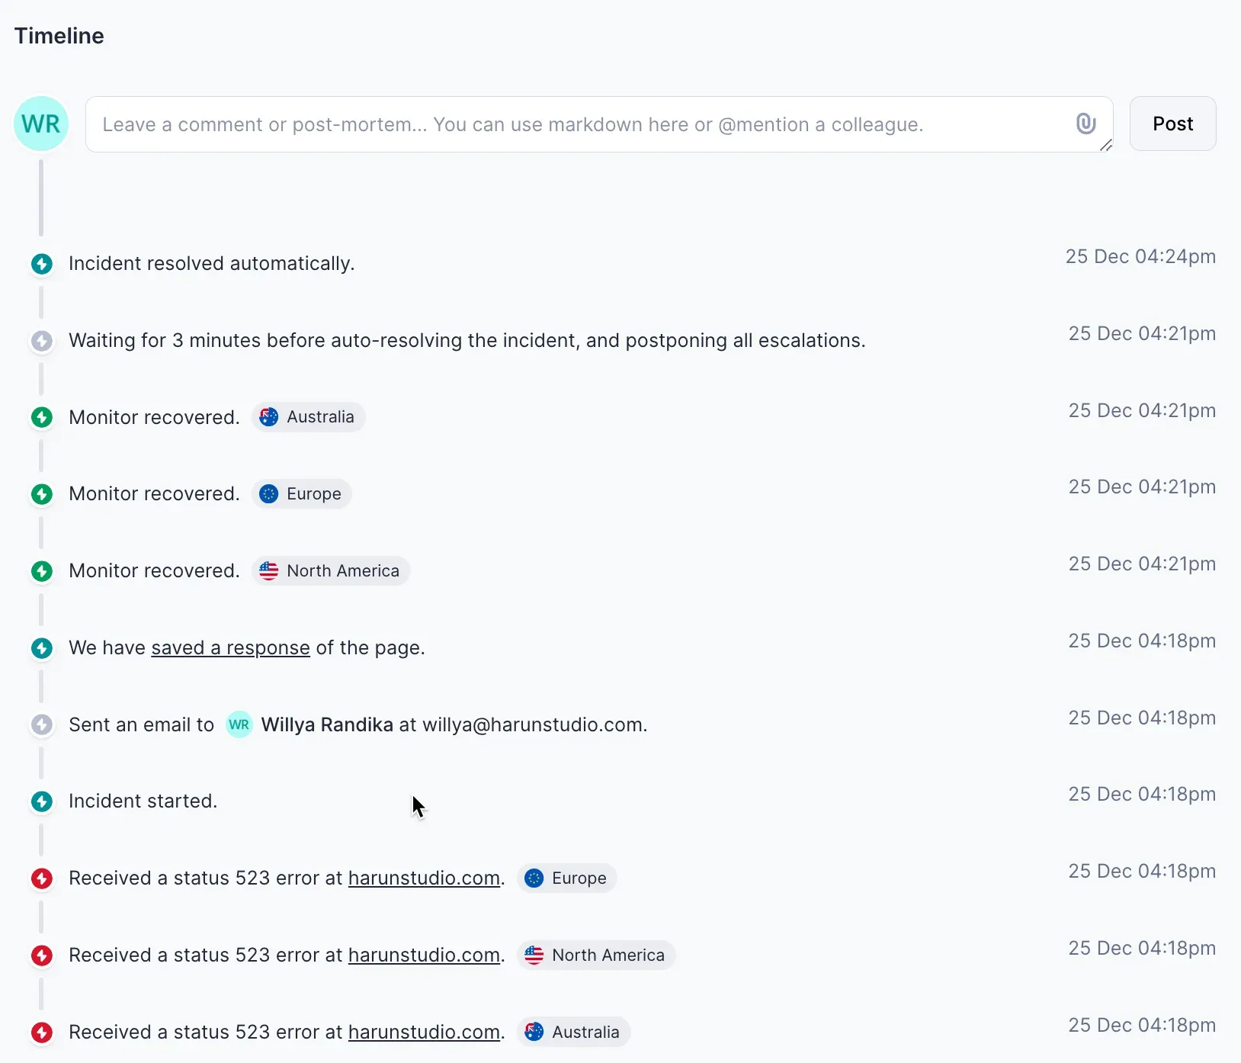Viewport: 1241px width, 1063px height.
Task: Select the Europe region badge on Monitor recovered
Action: point(302,494)
